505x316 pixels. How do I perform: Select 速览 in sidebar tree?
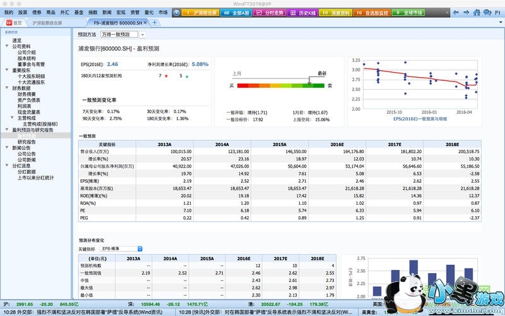(17, 40)
